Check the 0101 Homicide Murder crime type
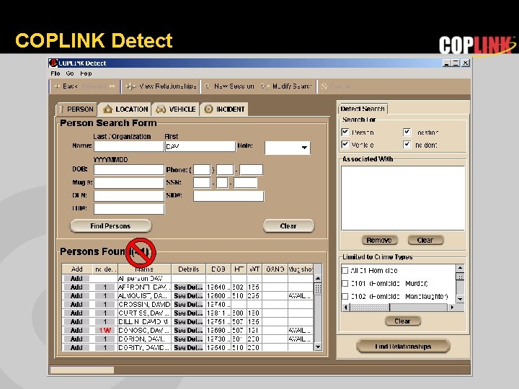This screenshot has height=389, width=519. 345,284
